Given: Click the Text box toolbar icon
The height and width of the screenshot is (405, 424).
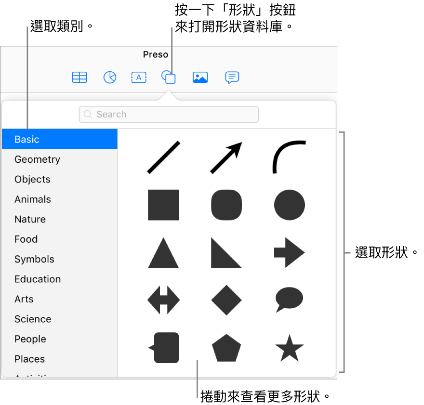Looking at the screenshot, I should coord(139,77).
